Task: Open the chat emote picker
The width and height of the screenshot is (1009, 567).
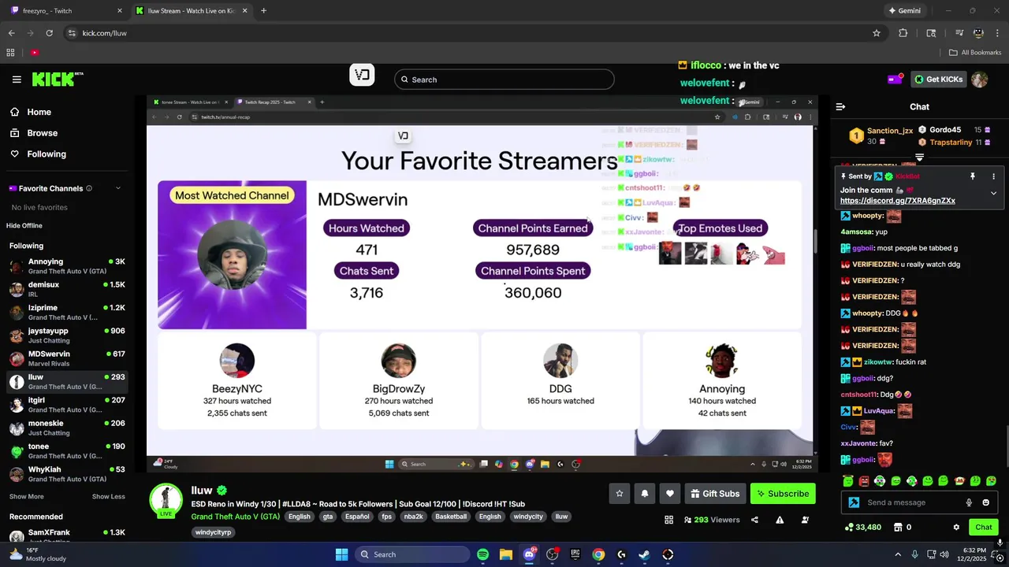Action: click(985, 502)
